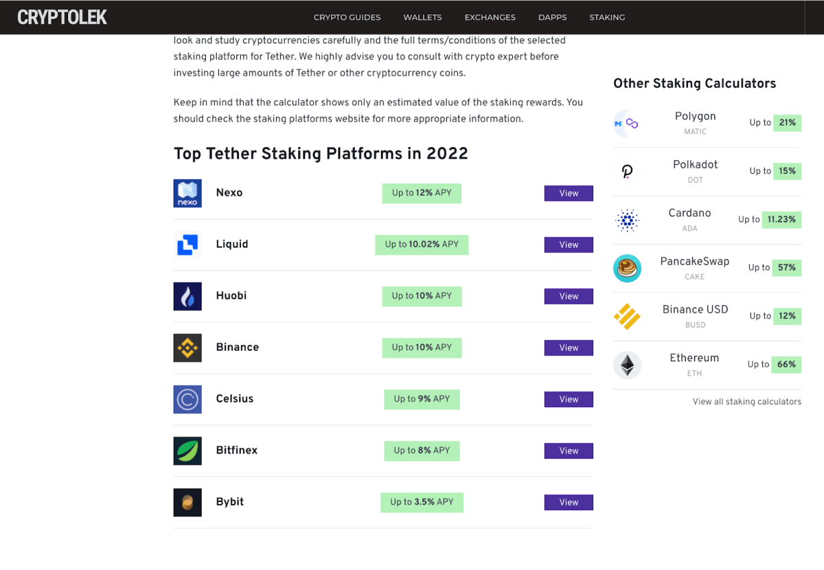The width and height of the screenshot is (824, 570).
Task: Go to homepage via Cryptolek logo
Action: point(62,17)
